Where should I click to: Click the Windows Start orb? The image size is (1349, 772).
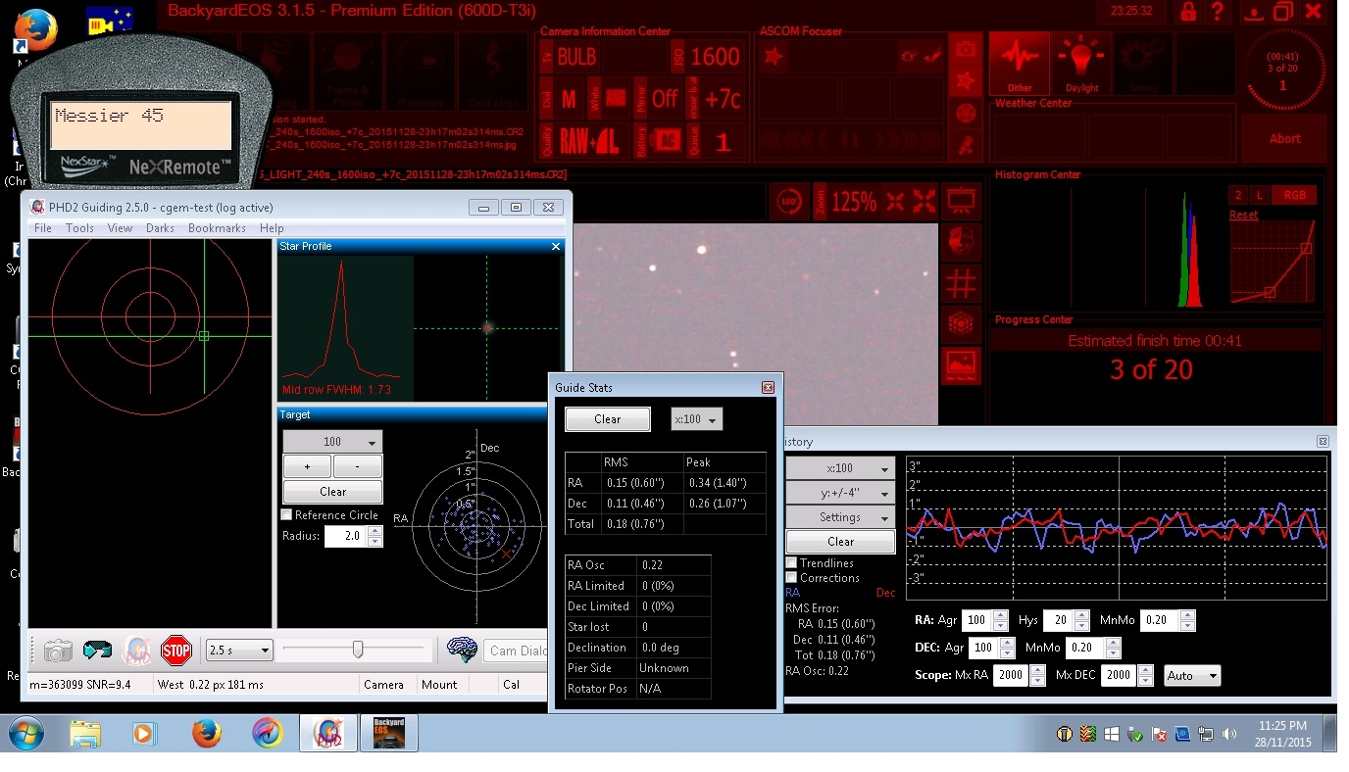point(26,733)
